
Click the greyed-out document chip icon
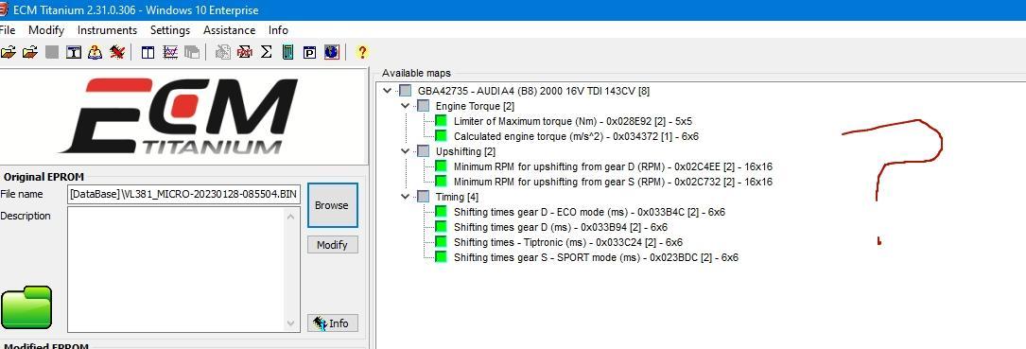click(x=222, y=52)
